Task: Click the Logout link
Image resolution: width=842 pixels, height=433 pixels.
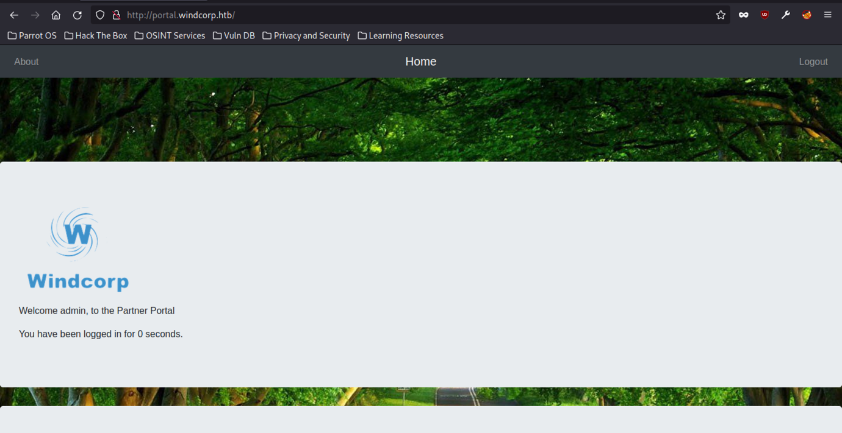Action: pyautogui.click(x=813, y=62)
